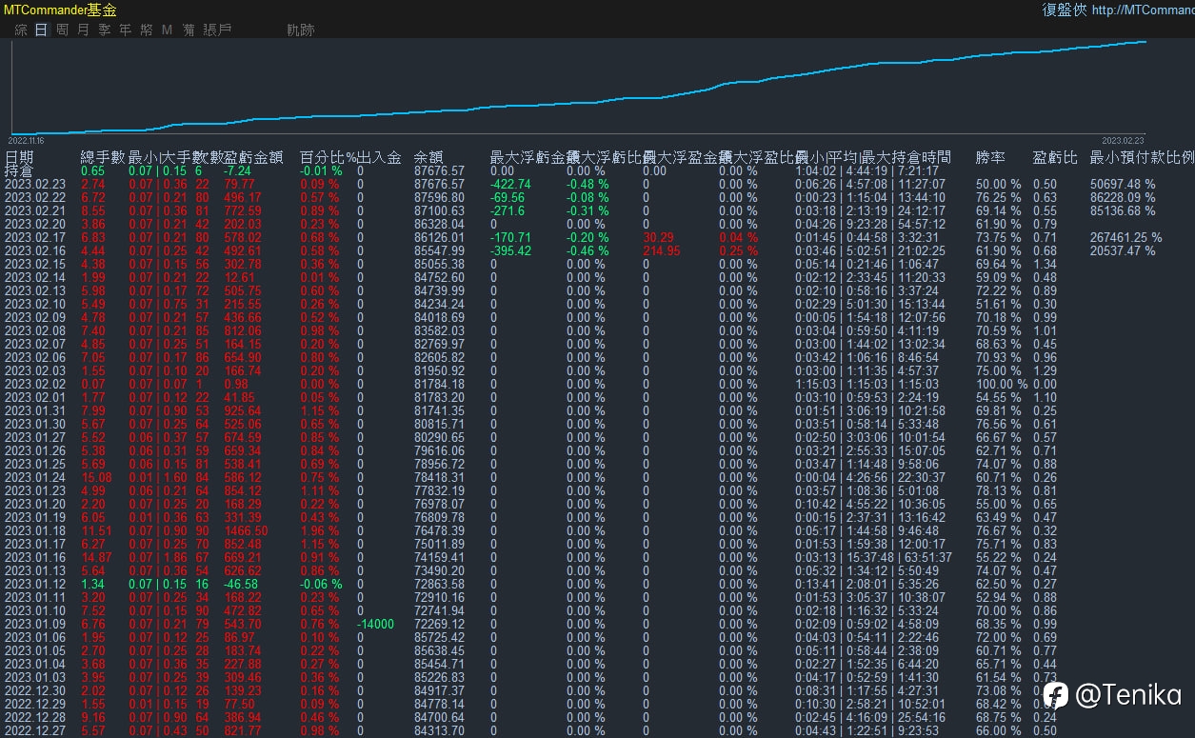Open the 張戶 account tab

(217, 30)
